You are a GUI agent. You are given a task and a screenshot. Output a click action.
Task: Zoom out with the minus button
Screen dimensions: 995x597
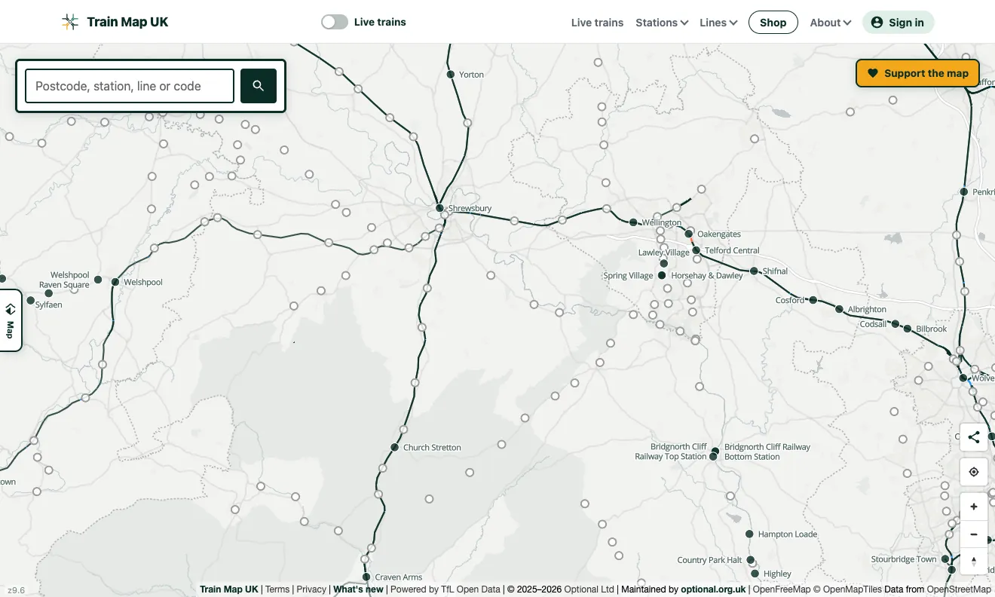point(974,534)
